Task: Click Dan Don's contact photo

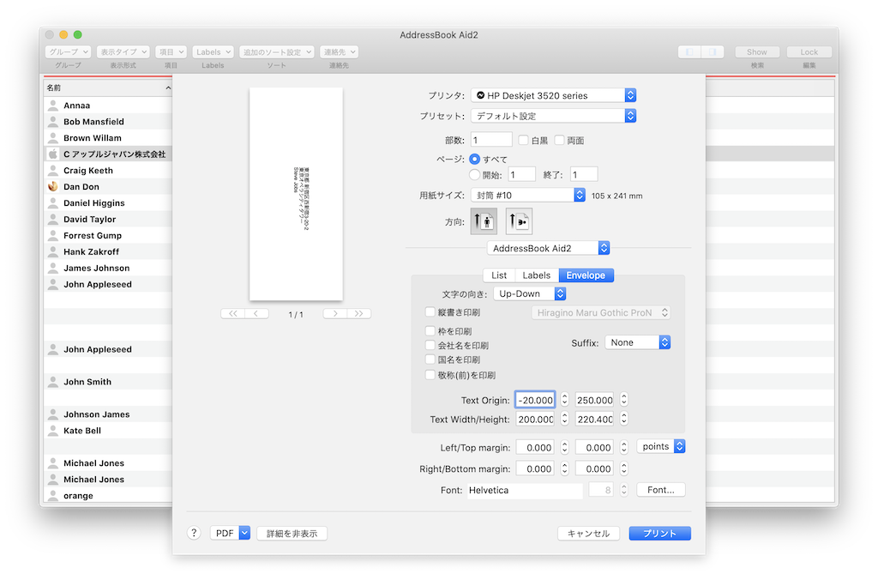Action: pos(53,187)
